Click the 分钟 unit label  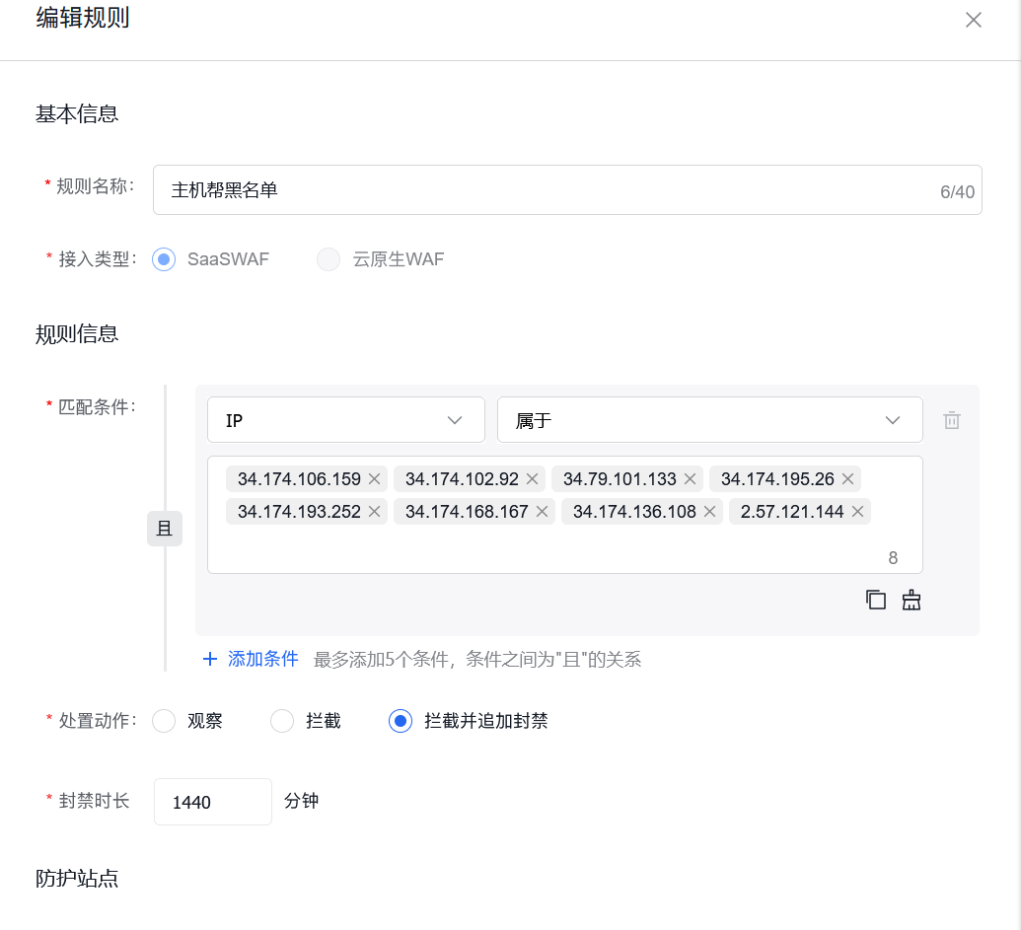302,801
